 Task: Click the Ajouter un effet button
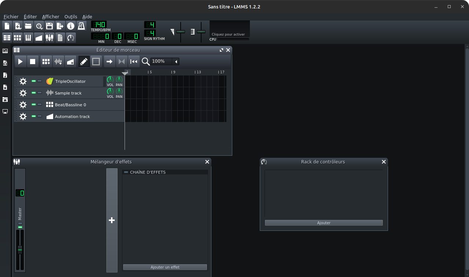pyautogui.click(x=165, y=267)
